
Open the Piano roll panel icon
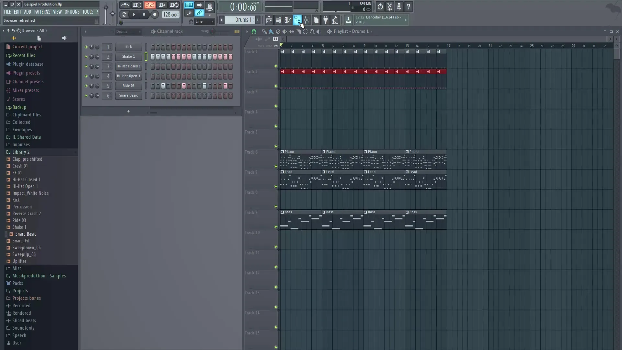pos(288,20)
